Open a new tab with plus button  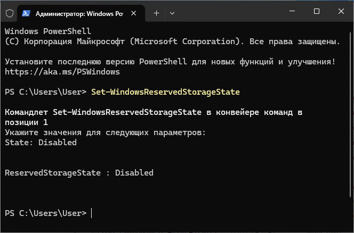pos(157,12)
